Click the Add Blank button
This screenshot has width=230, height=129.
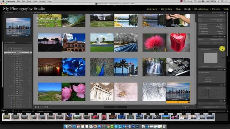[218, 66]
